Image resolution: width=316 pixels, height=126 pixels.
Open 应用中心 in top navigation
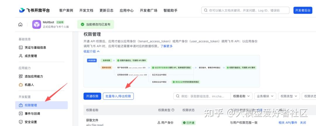tap(126, 11)
